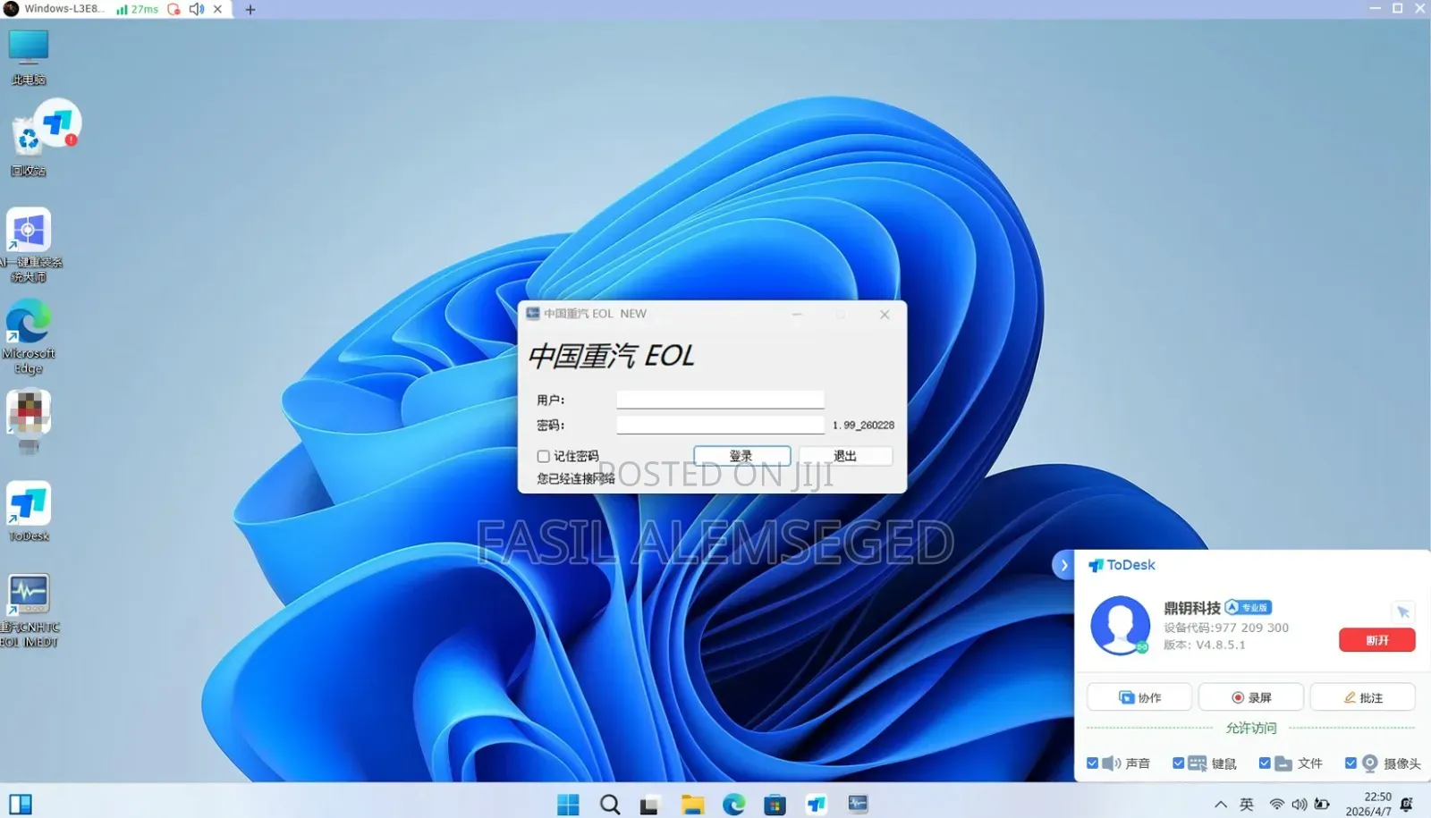Open the 重汽CNHTC EOL IMEDT desktop shortcut
1431x818 pixels.
pos(29,611)
